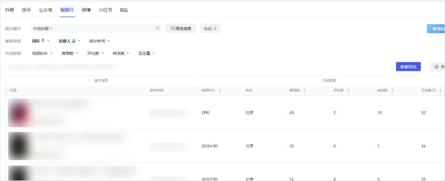Expand the 评论数 filter dropdown
The width and height of the screenshot is (445, 181).
[95, 53]
